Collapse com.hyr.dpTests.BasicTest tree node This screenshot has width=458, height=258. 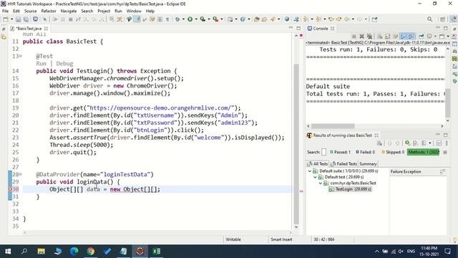point(321,183)
